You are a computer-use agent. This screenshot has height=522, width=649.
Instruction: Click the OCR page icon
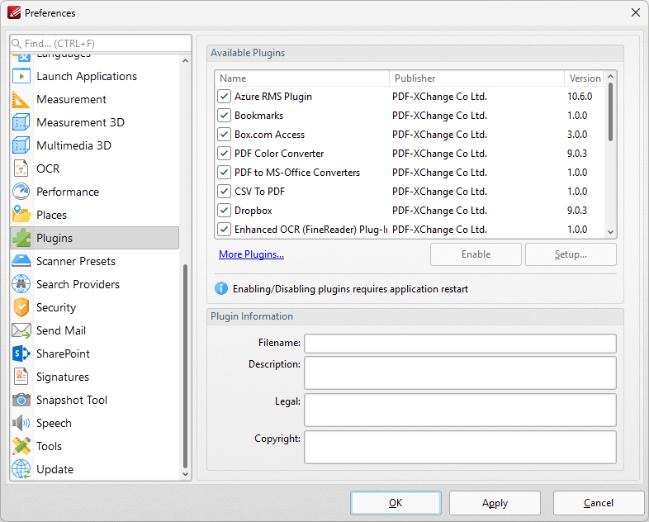21,168
